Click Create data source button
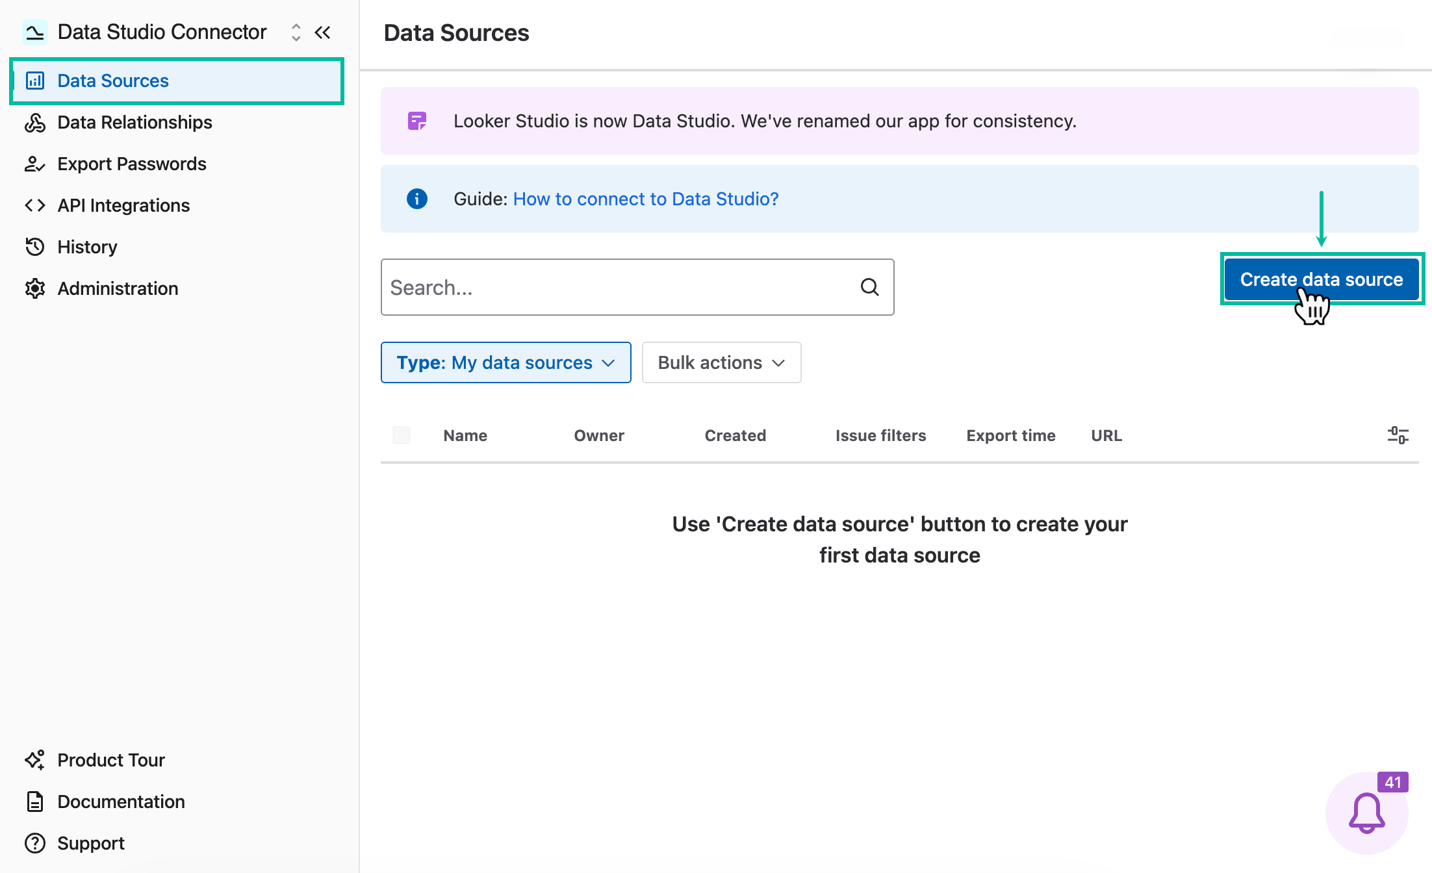Screen dimensions: 1432x873 (x=1322, y=279)
